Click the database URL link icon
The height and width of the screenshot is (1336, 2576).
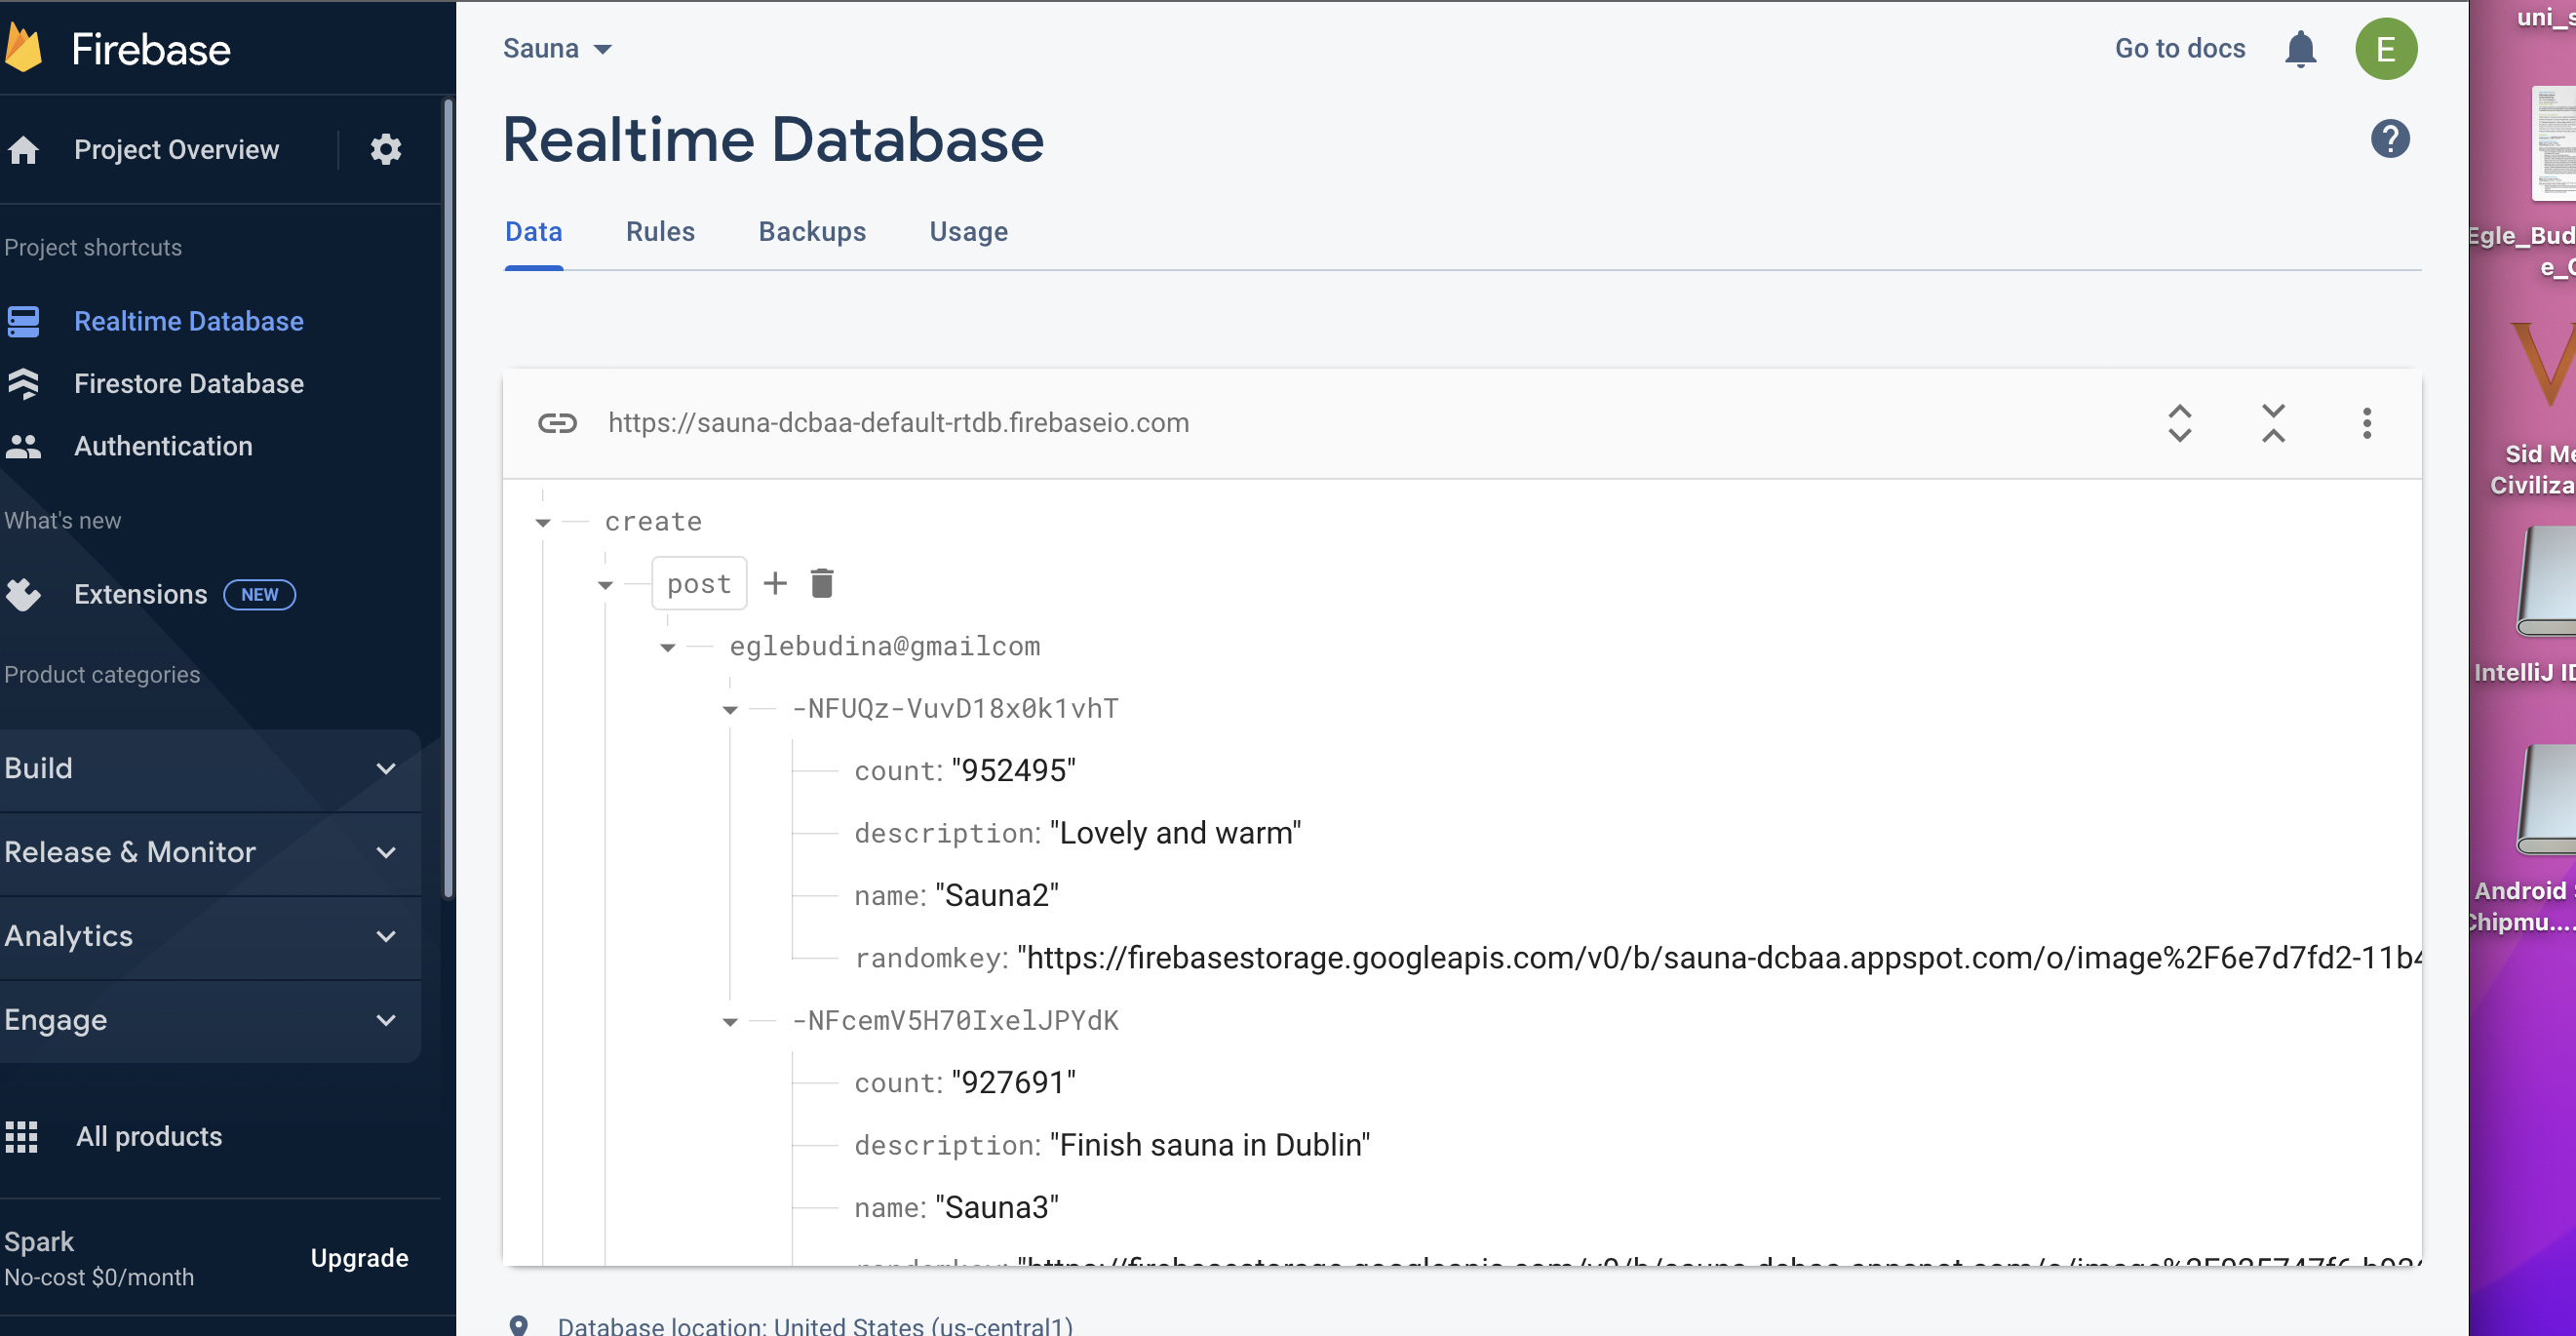[557, 423]
